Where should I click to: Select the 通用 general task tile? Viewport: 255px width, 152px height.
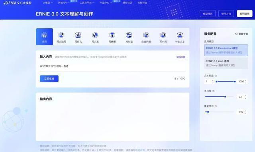pyautogui.click(x=44, y=37)
